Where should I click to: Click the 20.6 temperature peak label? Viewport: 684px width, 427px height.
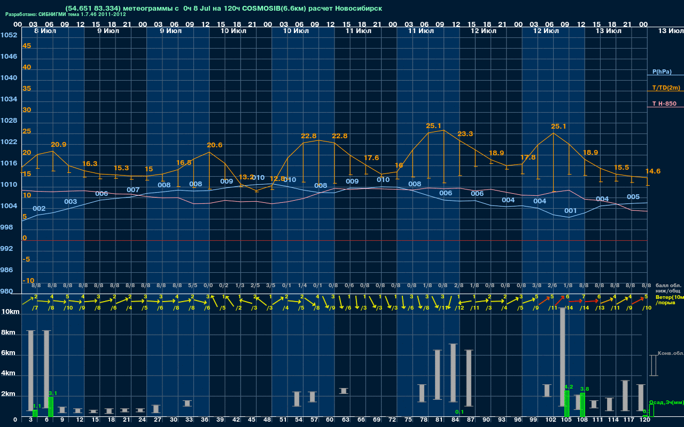tap(214, 145)
